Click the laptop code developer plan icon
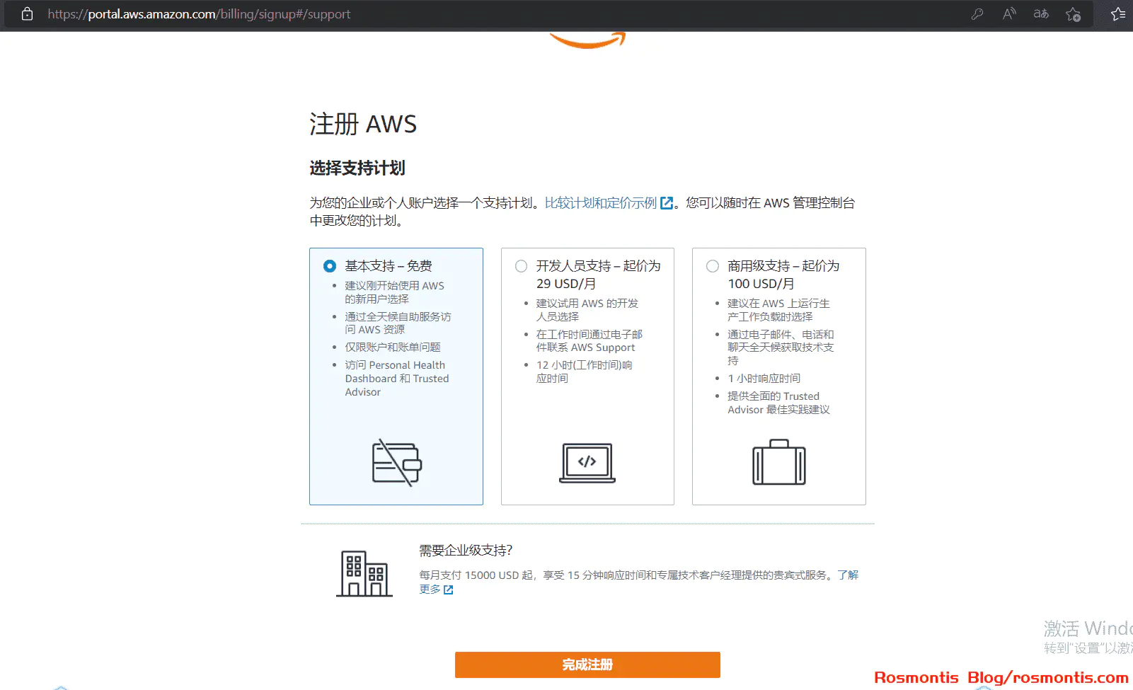 click(587, 463)
